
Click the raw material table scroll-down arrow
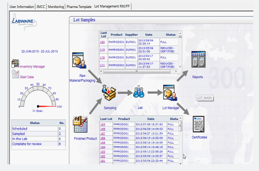tap(180, 67)
